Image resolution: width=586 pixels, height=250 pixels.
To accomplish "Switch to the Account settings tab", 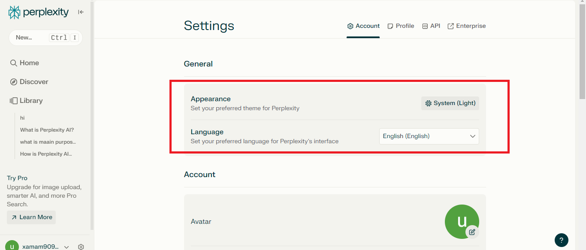I will pos(363,26).
